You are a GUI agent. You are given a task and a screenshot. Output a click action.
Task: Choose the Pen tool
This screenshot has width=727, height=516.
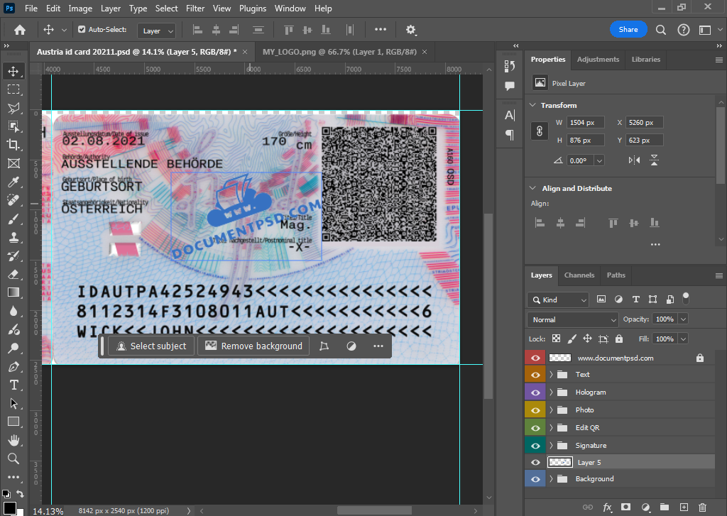(x=13, y=367)
